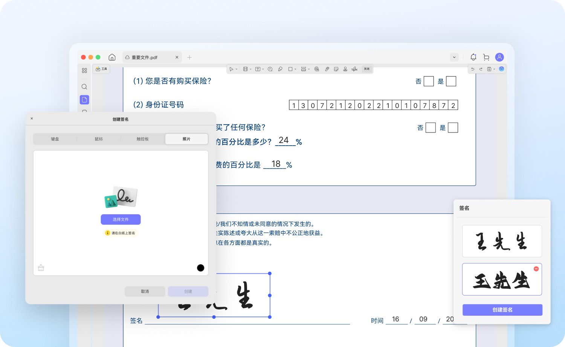Click the 创建 button in dialog

188,291
